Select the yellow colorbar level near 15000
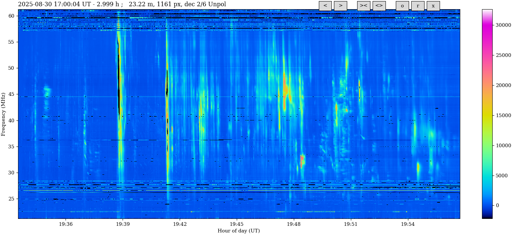The height and width of the screenshot is (235, 514). (x=487, y=115)
